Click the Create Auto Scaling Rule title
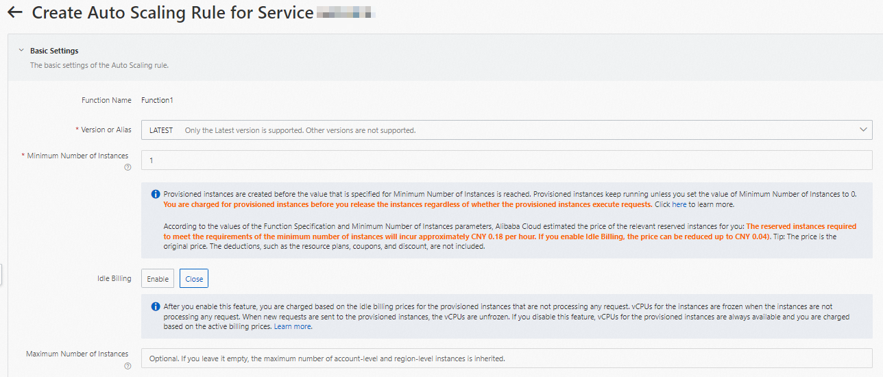This screenshot has height=377, width=883. pyautogui.click(x=173, y=13)
